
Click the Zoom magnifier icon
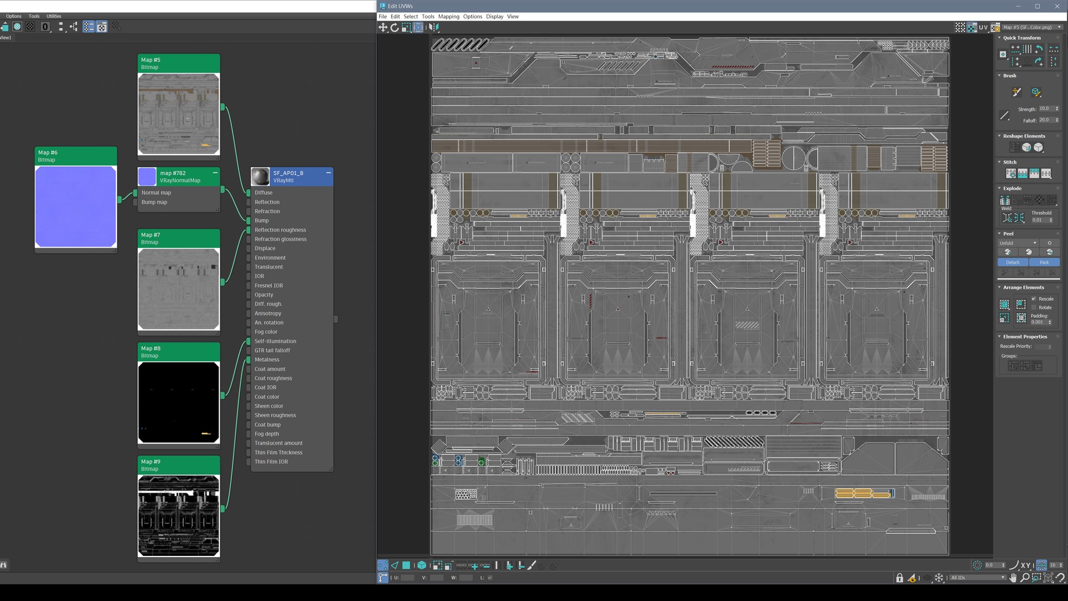point(1025,578)
